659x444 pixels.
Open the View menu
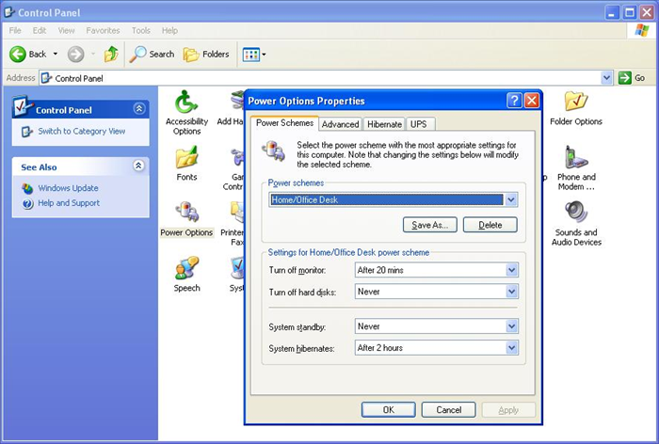click(66, 31)
